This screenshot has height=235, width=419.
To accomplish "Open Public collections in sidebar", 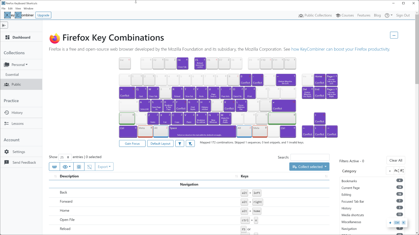I will click(21, 84).
